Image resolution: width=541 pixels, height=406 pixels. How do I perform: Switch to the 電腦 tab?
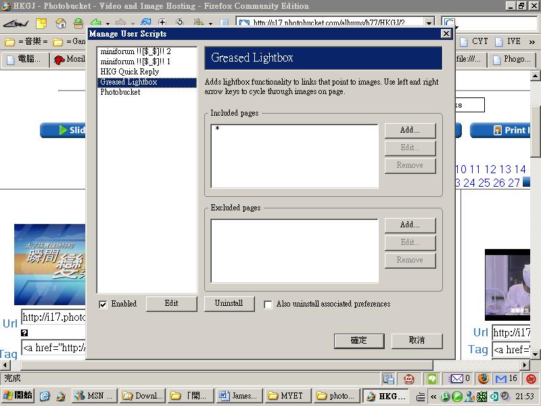click(x=26, y=60)
